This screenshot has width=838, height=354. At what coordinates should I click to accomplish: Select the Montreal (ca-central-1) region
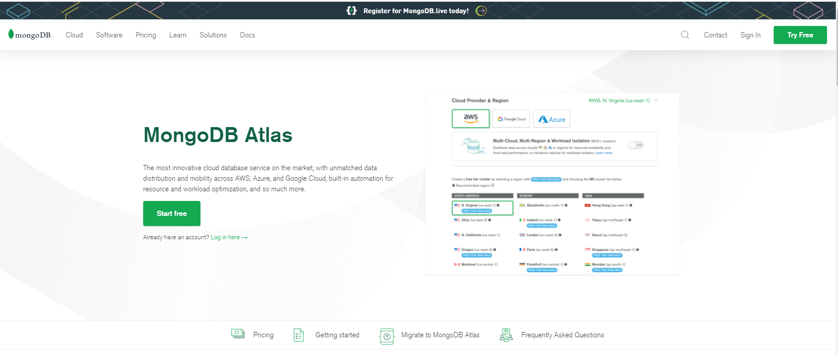click(x=476, y=264)
